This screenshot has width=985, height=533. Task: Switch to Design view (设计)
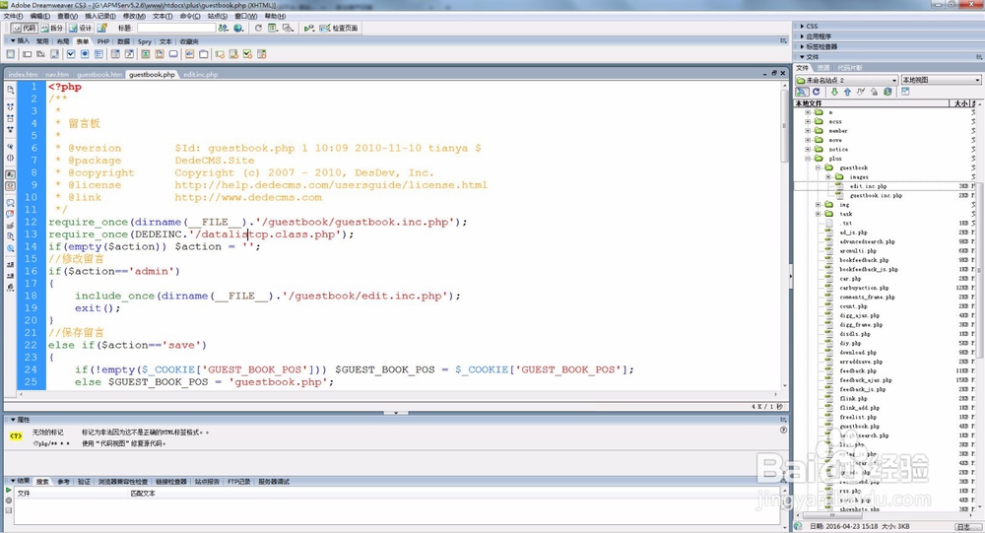[x=81, y=29]
